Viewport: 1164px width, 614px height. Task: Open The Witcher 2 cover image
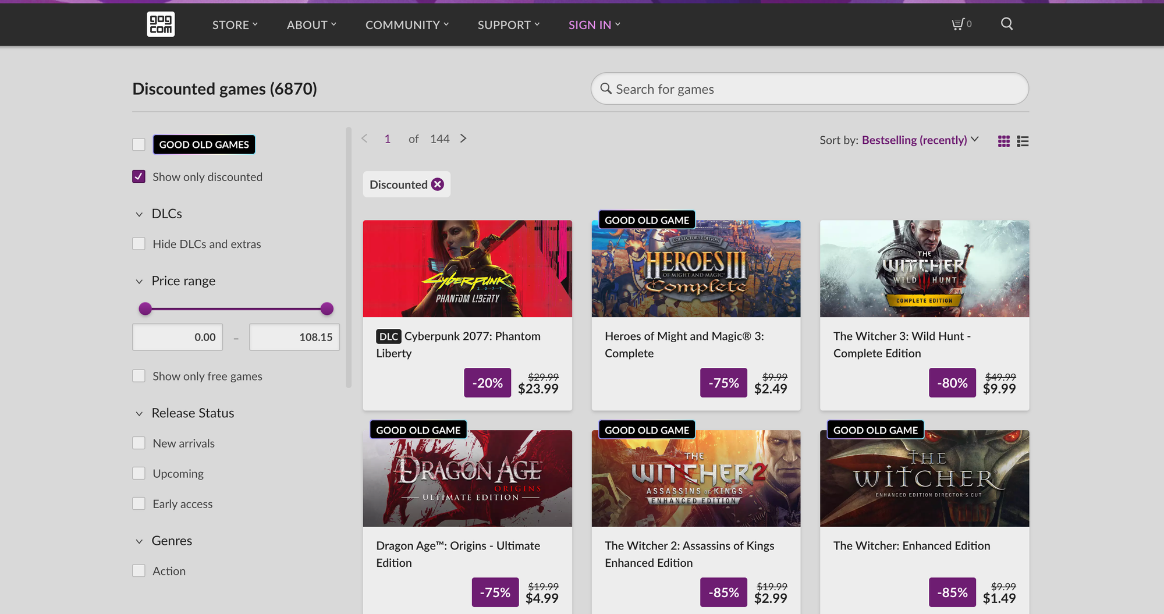tap(696, 478)
